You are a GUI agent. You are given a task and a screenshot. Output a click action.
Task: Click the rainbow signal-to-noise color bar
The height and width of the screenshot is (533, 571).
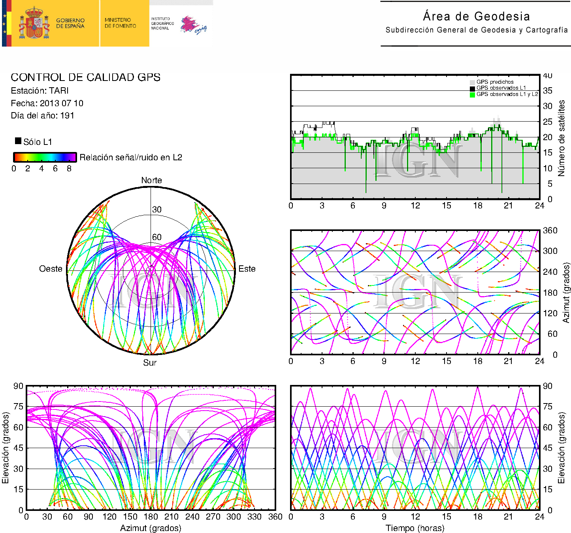45,157
